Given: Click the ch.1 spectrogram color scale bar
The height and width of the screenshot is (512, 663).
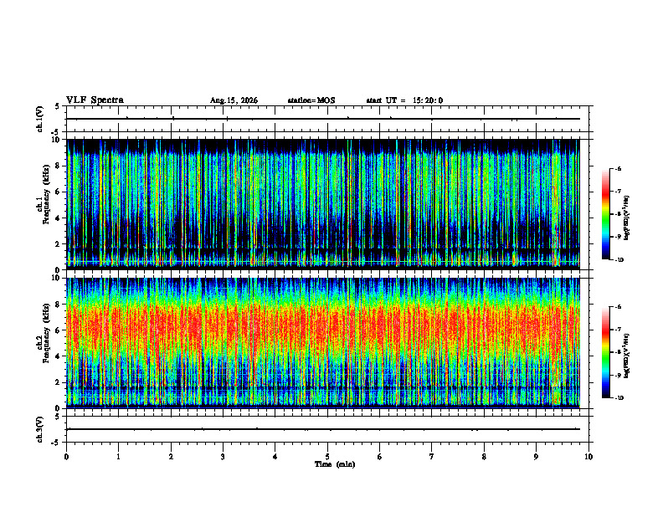Looking at the screenshot, I should [606, 214].
